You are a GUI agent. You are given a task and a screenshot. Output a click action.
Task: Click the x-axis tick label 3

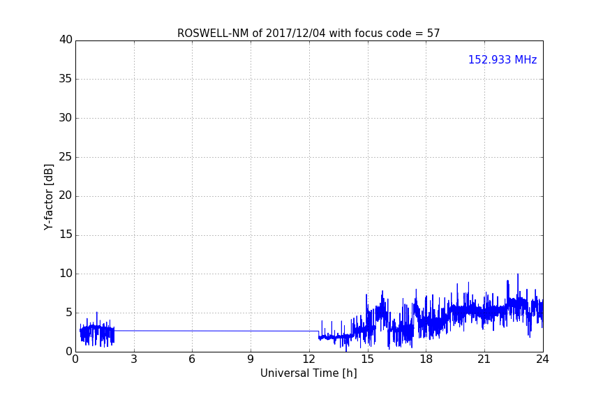click(x=134, y=359)
